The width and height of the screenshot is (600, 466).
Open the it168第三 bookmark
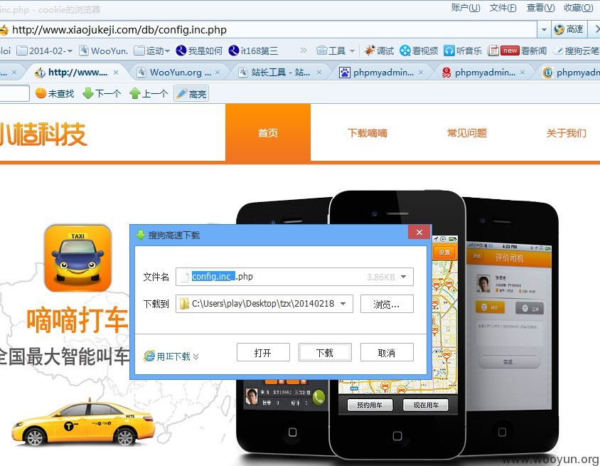coord(253,51)
